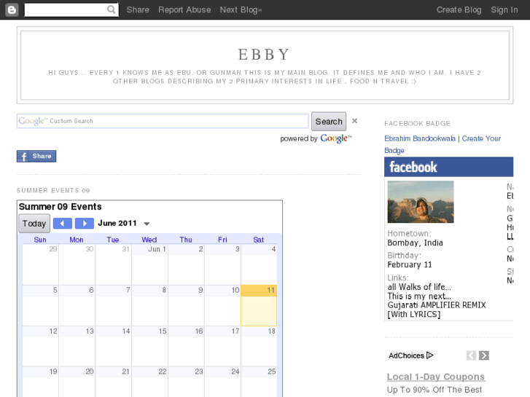Viewport: 530px width, 397px height.
Task: Open the EBBY blog title
Action: point(265,55)
